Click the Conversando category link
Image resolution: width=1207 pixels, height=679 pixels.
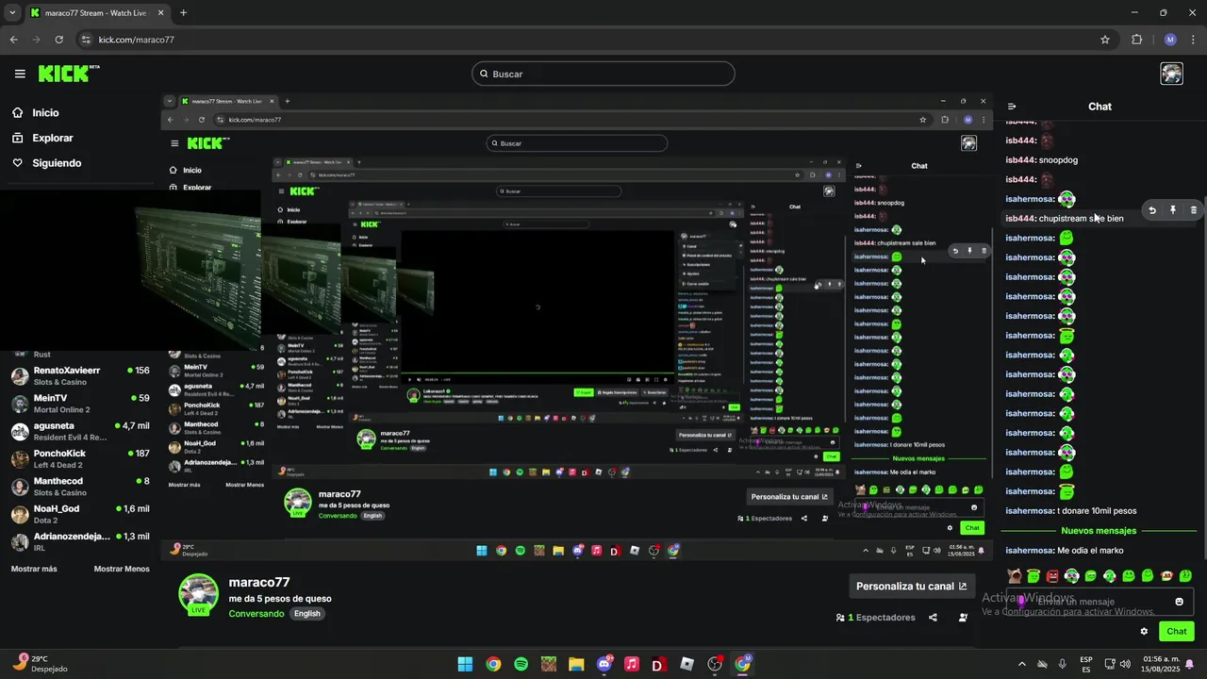click(x=256, y=614)
